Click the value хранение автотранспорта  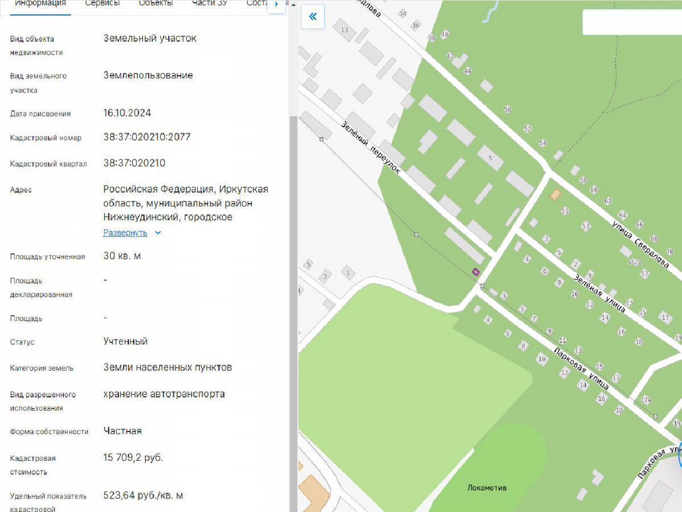164,394
